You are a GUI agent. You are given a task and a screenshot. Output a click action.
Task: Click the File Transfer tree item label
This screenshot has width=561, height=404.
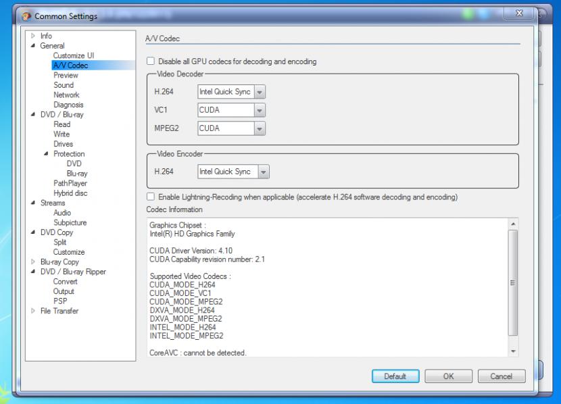(x=59, y=311)
